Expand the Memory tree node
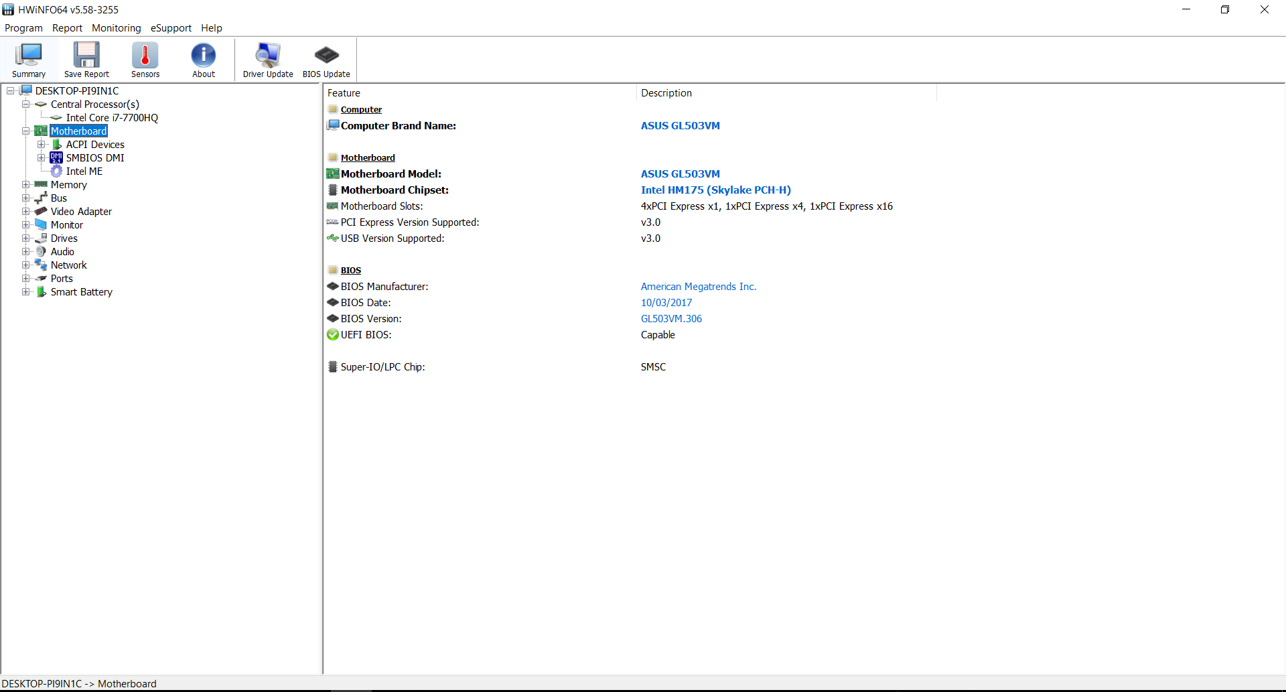This screenshot has width=1286, height=692. click(26, 185)
